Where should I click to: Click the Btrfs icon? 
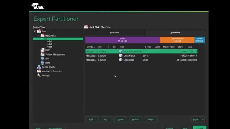[x=42, y=63]
